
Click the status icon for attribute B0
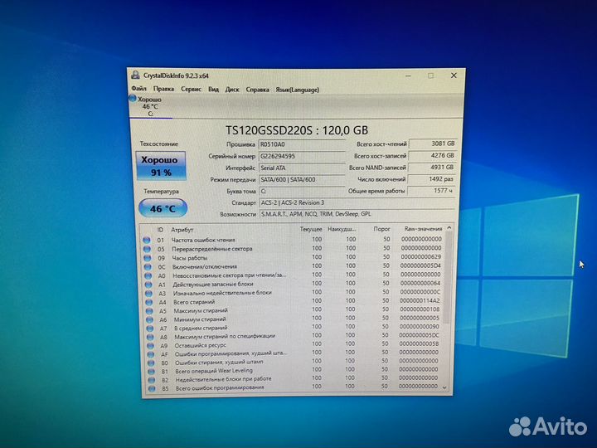coord(151,363)
